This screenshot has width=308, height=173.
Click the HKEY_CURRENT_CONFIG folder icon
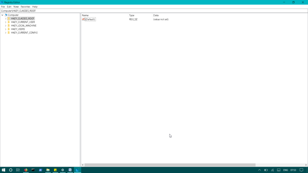pyautogui.click(x=9, y=33)
